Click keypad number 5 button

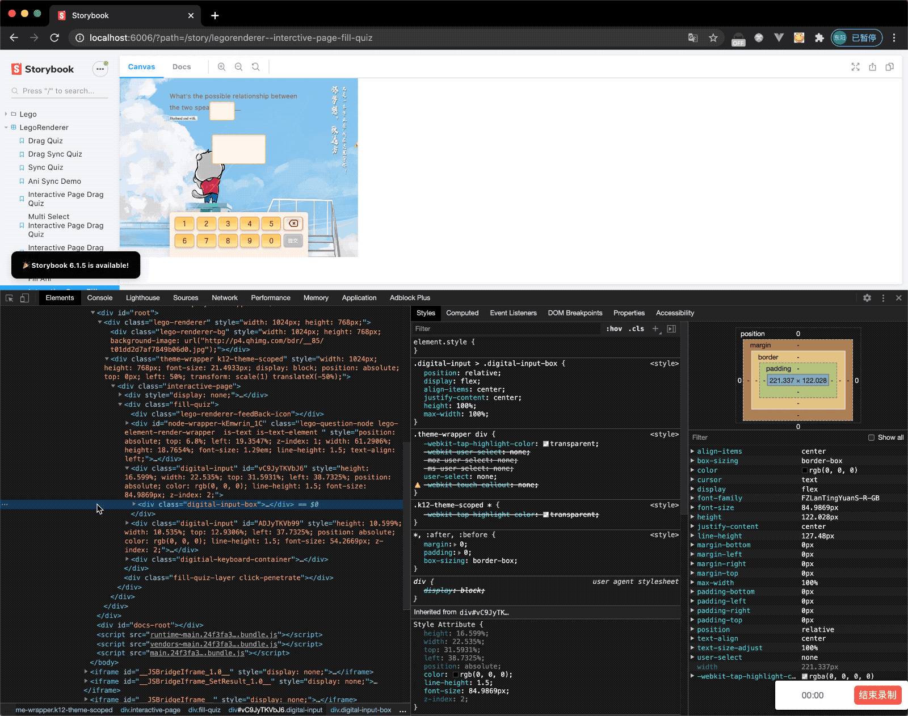[x=271, y=224]
